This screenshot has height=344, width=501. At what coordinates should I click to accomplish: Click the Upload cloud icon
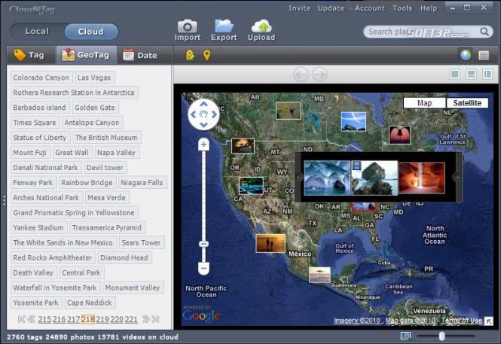(x=261, y=26)
